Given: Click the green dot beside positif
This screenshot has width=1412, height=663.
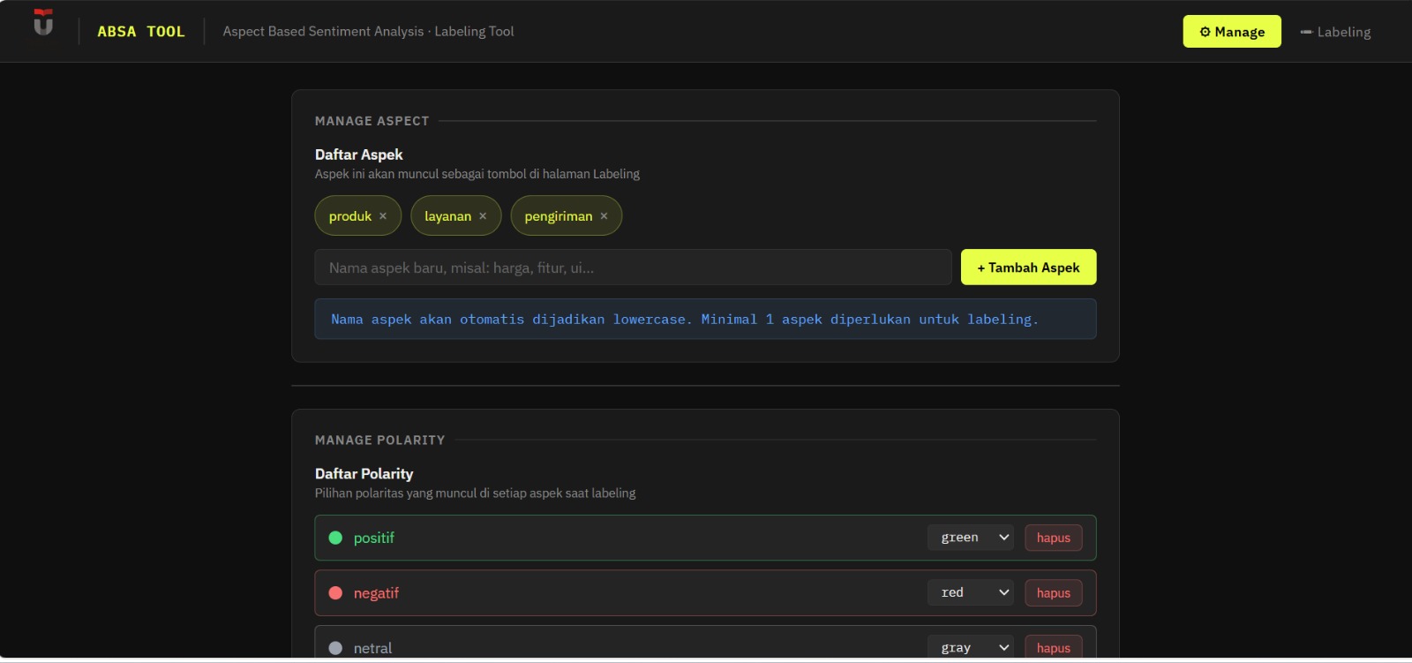Looking at the screenshot, I should point(335,538).
